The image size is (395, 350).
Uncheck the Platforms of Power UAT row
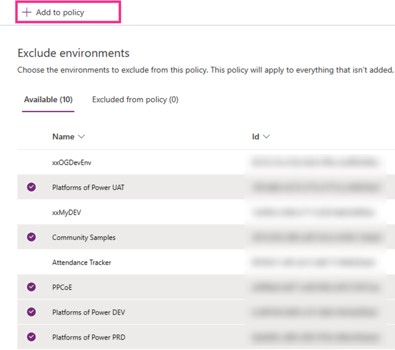[32, 187]
